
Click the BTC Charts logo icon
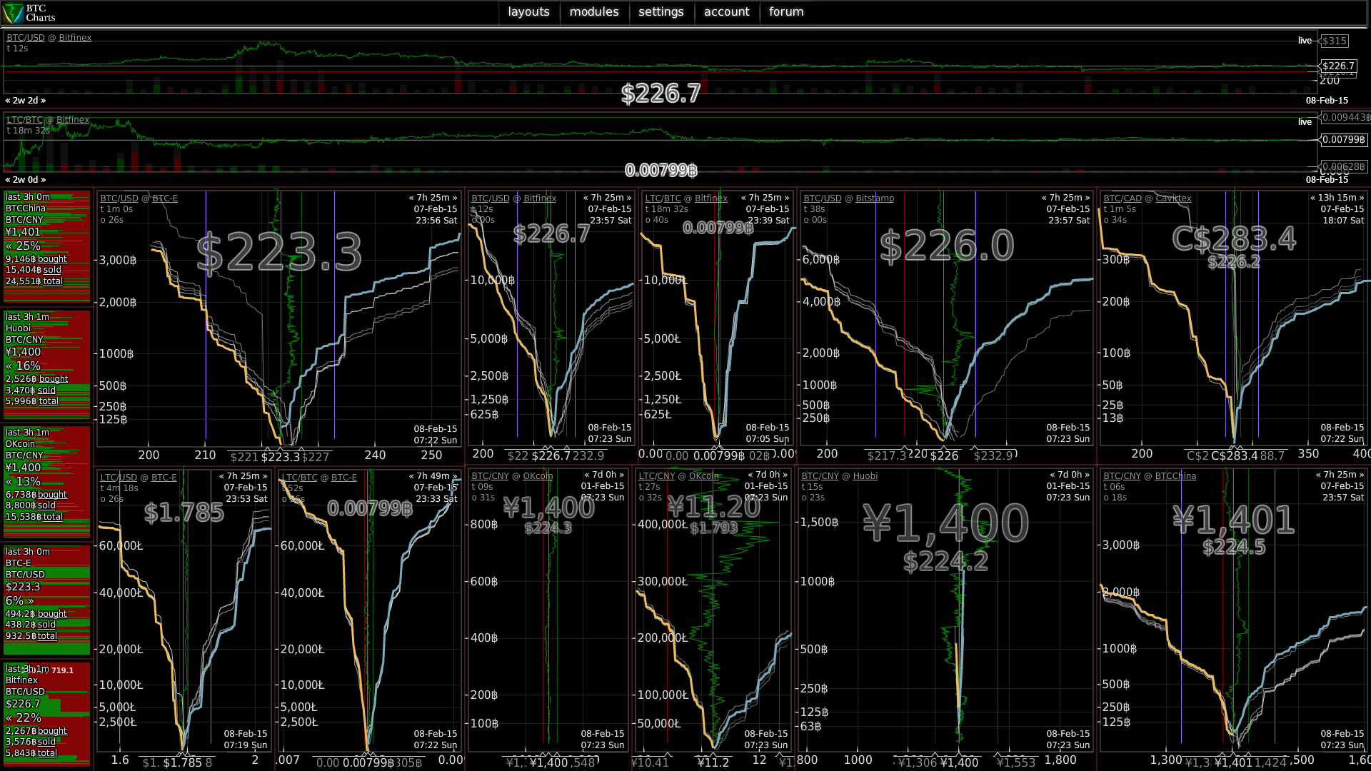13,13
